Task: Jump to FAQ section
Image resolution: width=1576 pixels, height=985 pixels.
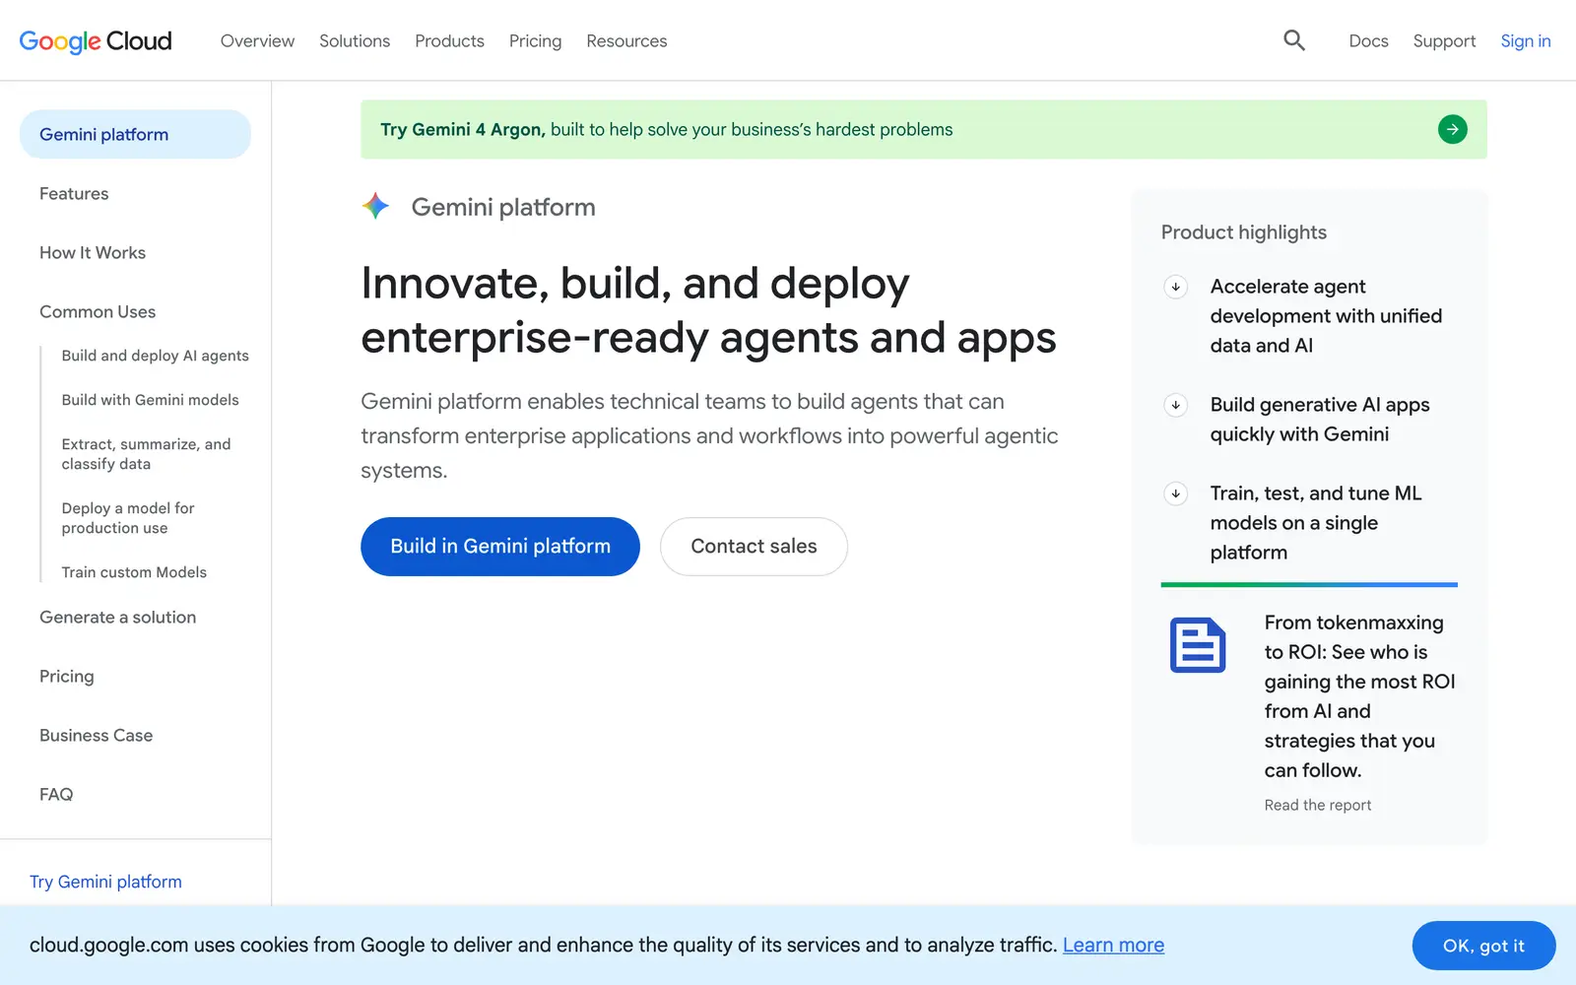Action: tap(56, 794)
